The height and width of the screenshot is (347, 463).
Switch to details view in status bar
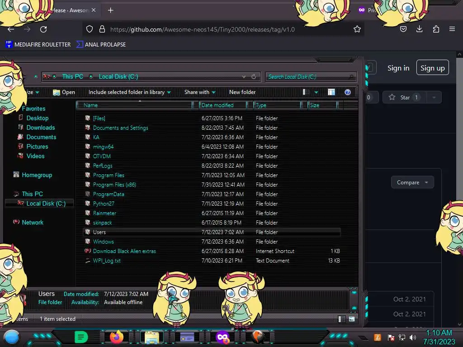342,319
